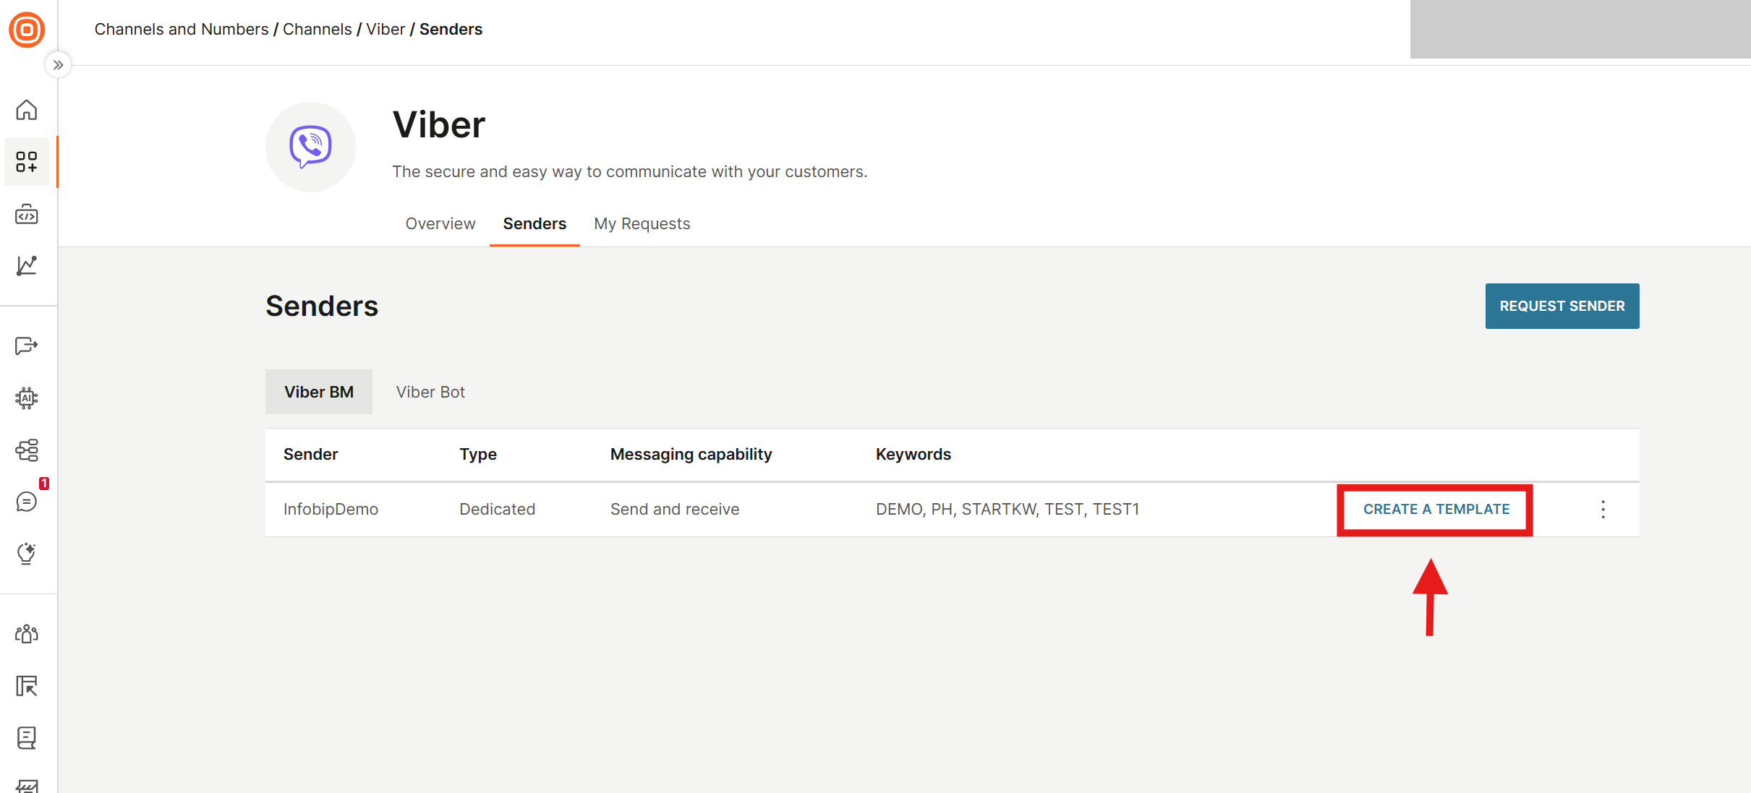Select the Viber Bot tab
Image resolution: width=1751 pixels, height=793 pixels.
pos(430,392)
